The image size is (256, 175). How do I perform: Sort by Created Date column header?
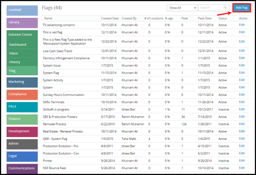click(x=110, y=18)
